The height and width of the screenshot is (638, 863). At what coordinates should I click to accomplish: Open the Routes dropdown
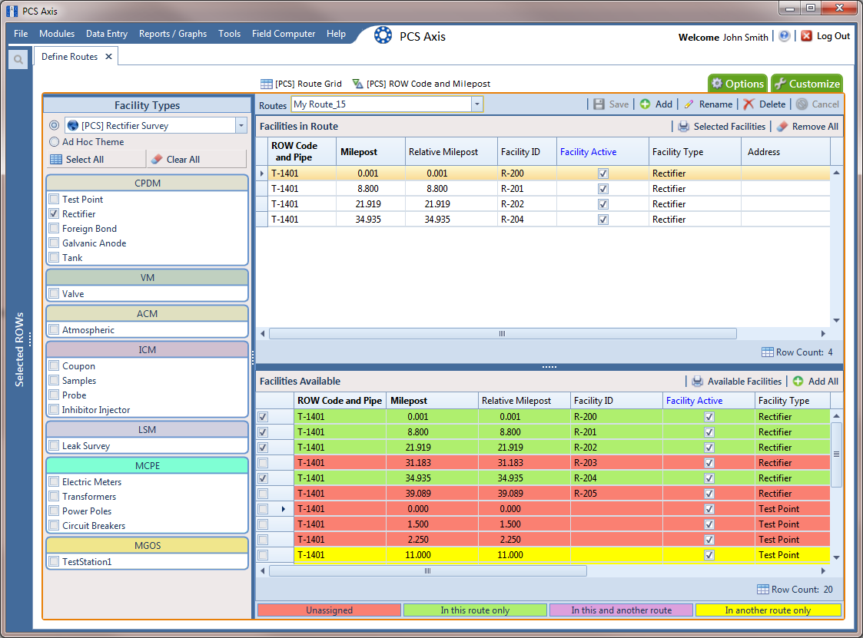pos(476,104)
